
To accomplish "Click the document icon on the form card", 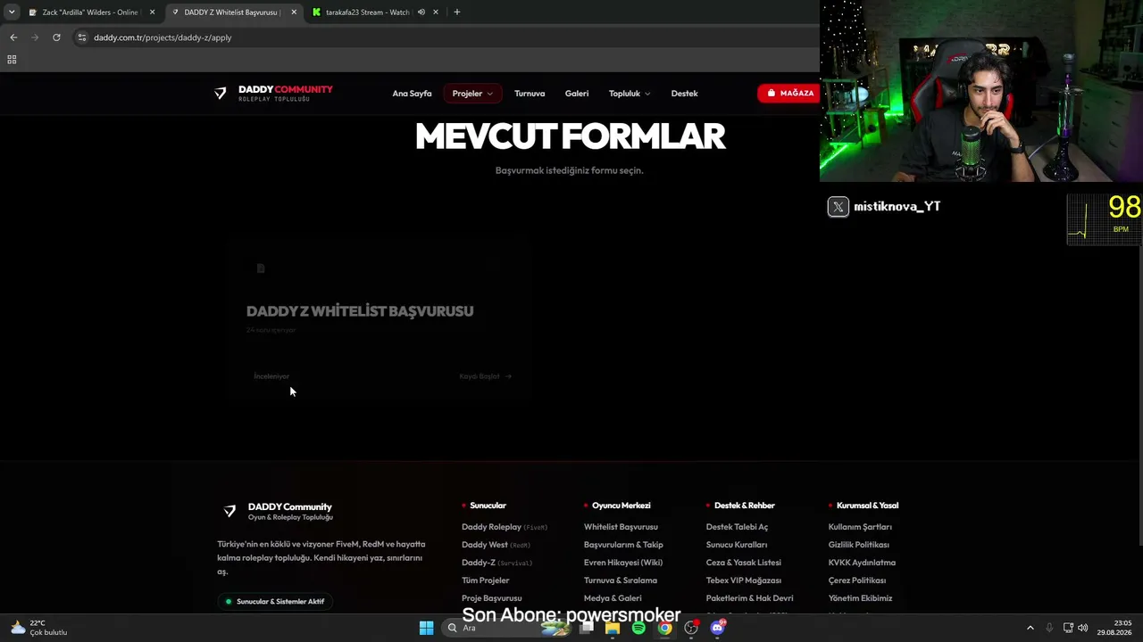I will pos(261,268).
